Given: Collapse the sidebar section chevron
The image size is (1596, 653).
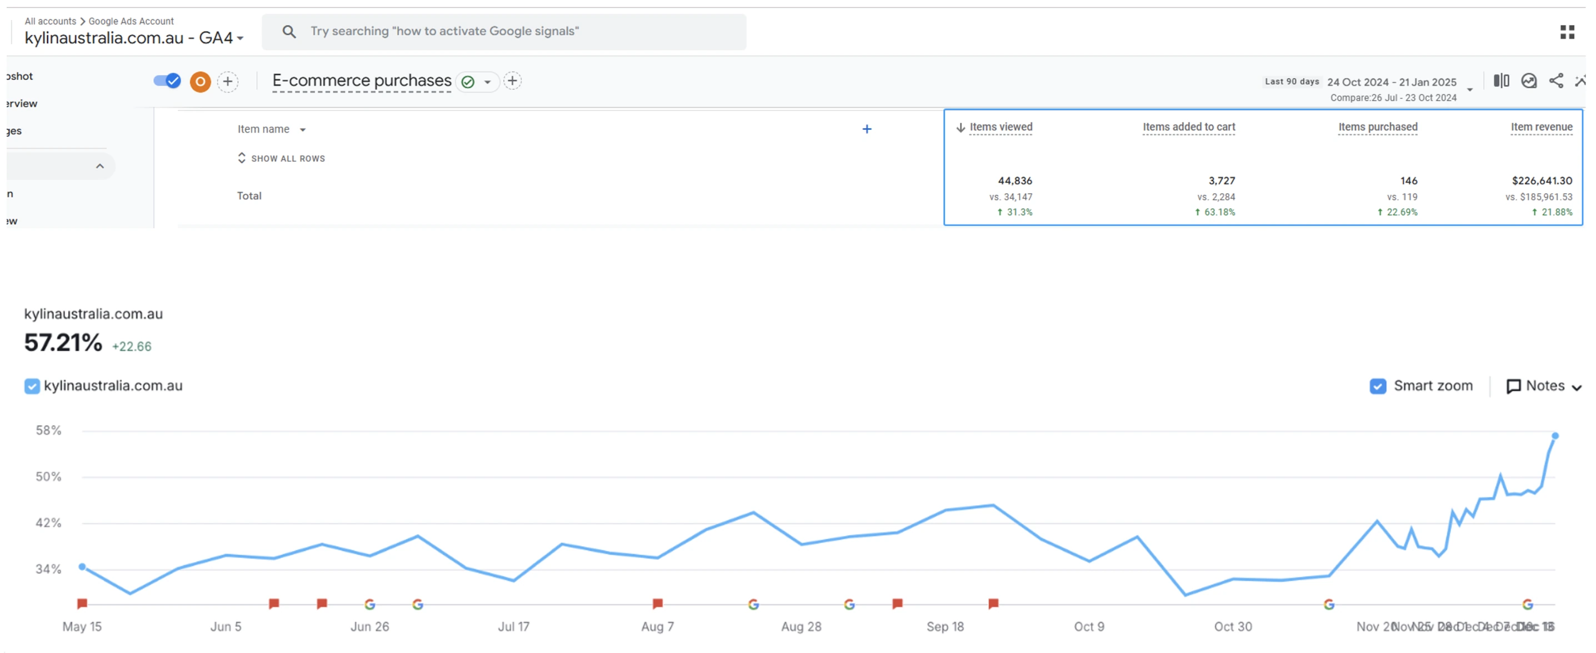Looking at the screenshot, I should 100,166.
